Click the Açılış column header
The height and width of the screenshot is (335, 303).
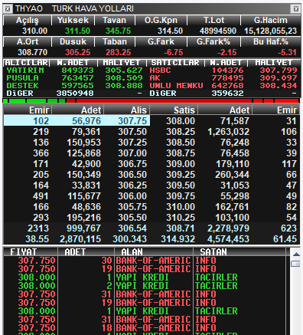(x=28, y=21)
